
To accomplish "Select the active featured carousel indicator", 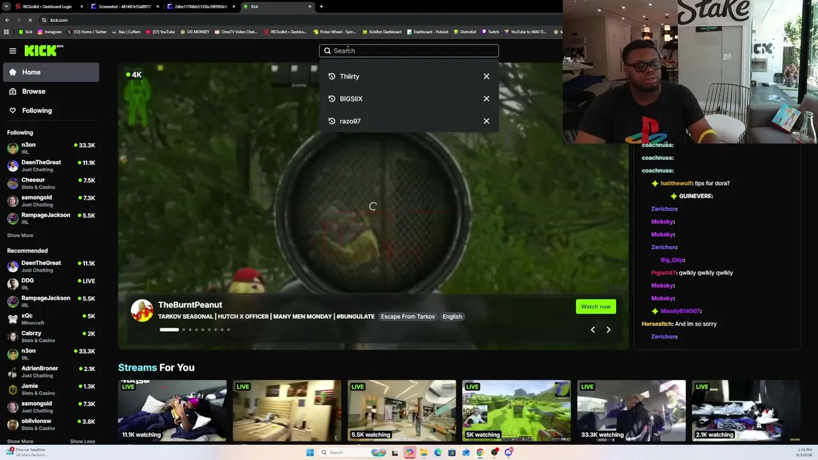I will click(x=169, y=330).
